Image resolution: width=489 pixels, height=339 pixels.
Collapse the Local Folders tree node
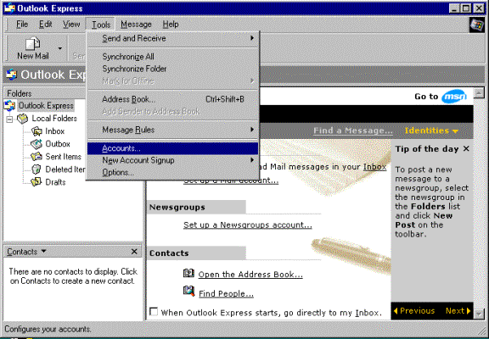[x=9, y=119]
